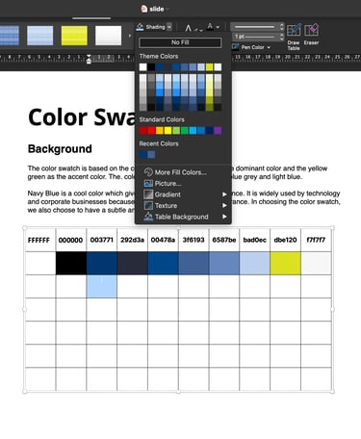Expand the Gradient submenu arrow
Image resolution: width=361 pixels, height=439 pixels.
pos(224,194)
